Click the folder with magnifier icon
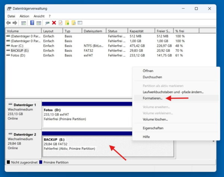 pos(74,23)
